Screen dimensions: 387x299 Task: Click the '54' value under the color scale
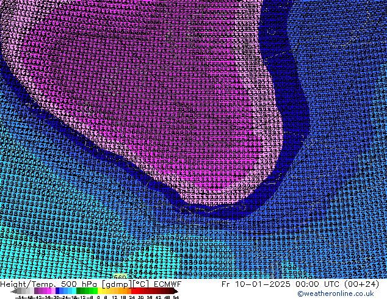176,297
